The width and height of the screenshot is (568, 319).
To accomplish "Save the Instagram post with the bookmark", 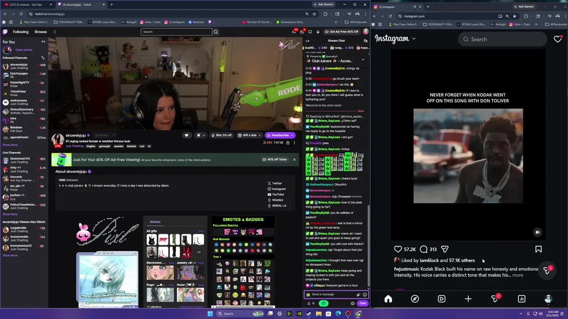I will point(538,249).
